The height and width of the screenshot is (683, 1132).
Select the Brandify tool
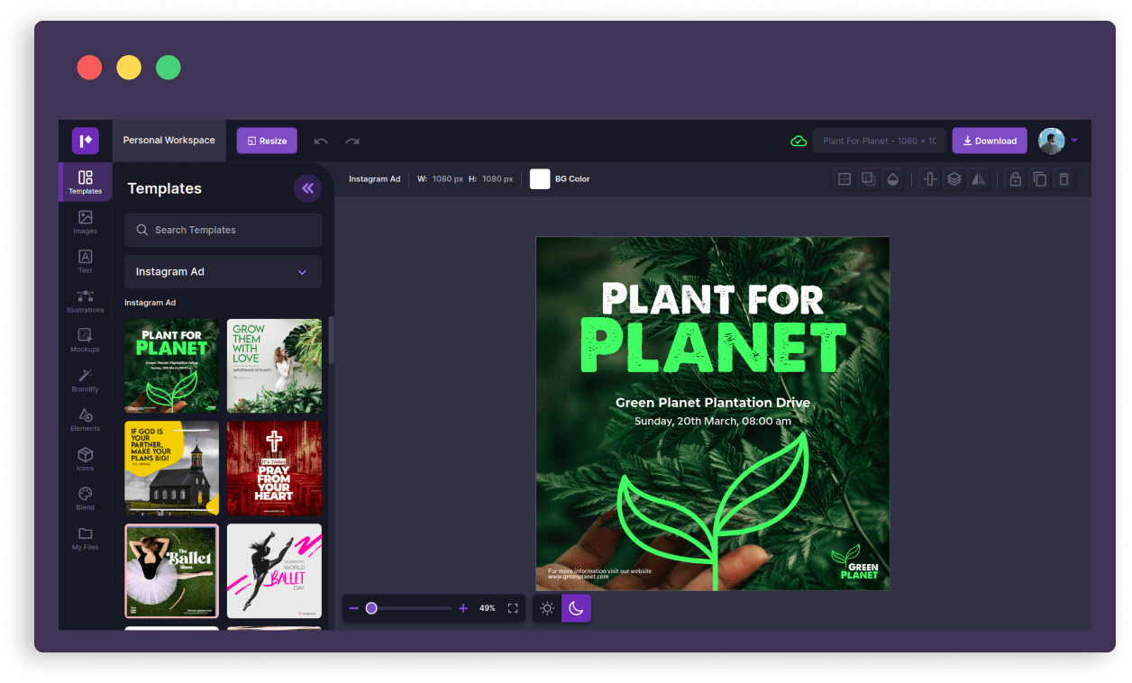point(85,379)
